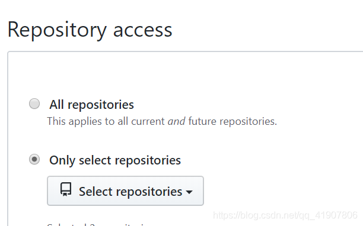
Task: Click the All repositories label text
Action: (92, 105)
